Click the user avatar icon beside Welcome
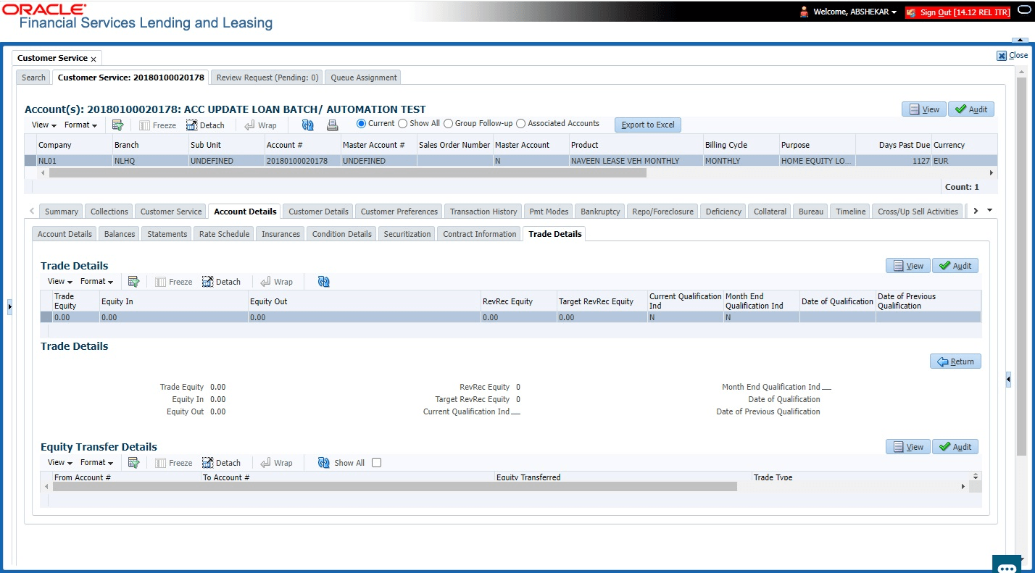The image size is (1035, 573). coord(804,12)
